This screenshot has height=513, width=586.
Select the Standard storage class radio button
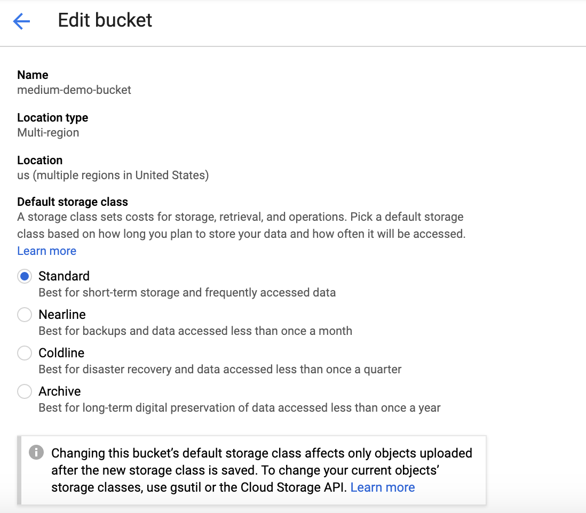point(24,276)
